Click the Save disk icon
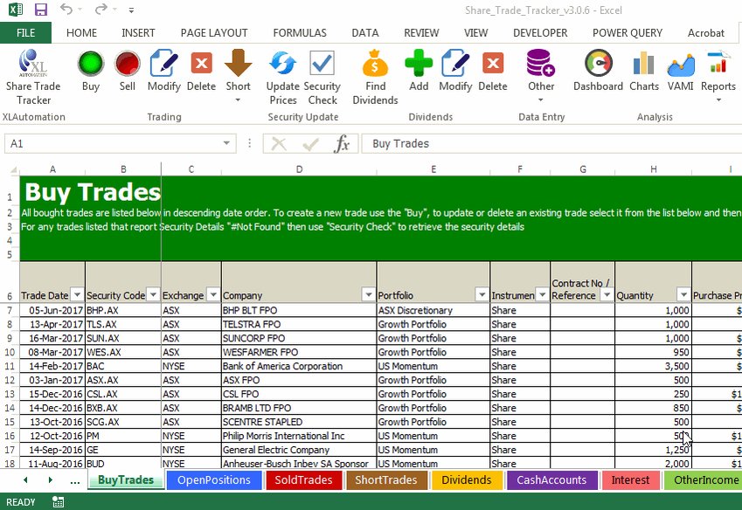 [x=41, y=10]
